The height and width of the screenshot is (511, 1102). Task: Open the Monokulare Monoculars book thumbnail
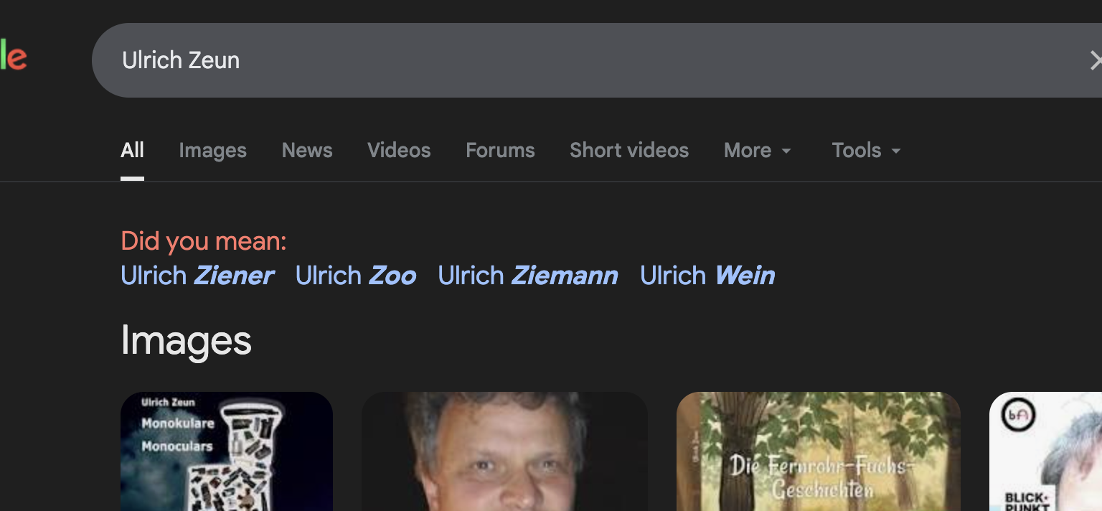(227, 451)
